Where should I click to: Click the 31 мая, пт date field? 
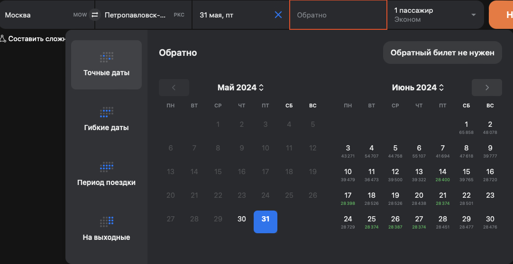click(240, 15)
